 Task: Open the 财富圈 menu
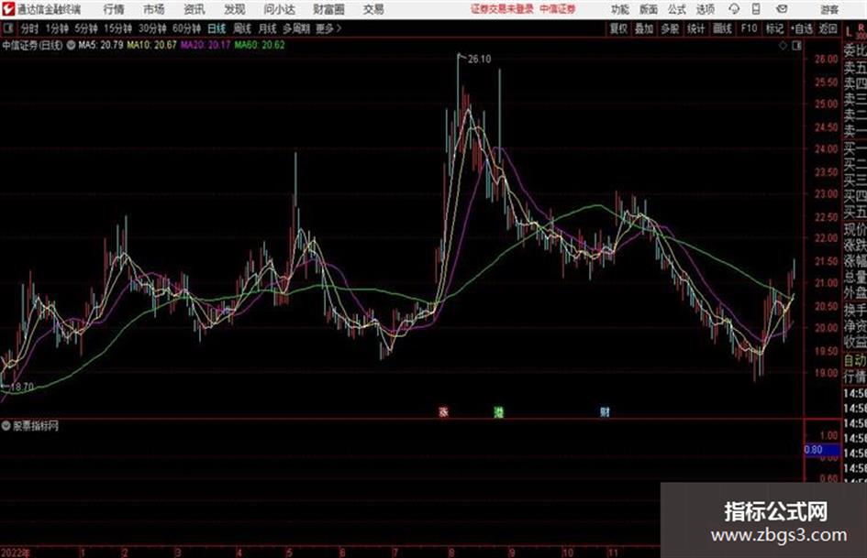(x=328, y=9)
